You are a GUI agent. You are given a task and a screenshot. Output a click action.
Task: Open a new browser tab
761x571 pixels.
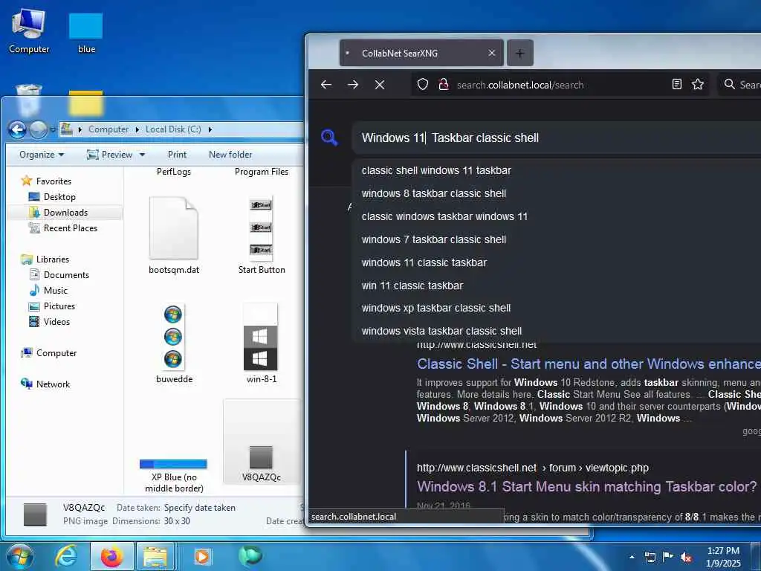click(519, 53)
